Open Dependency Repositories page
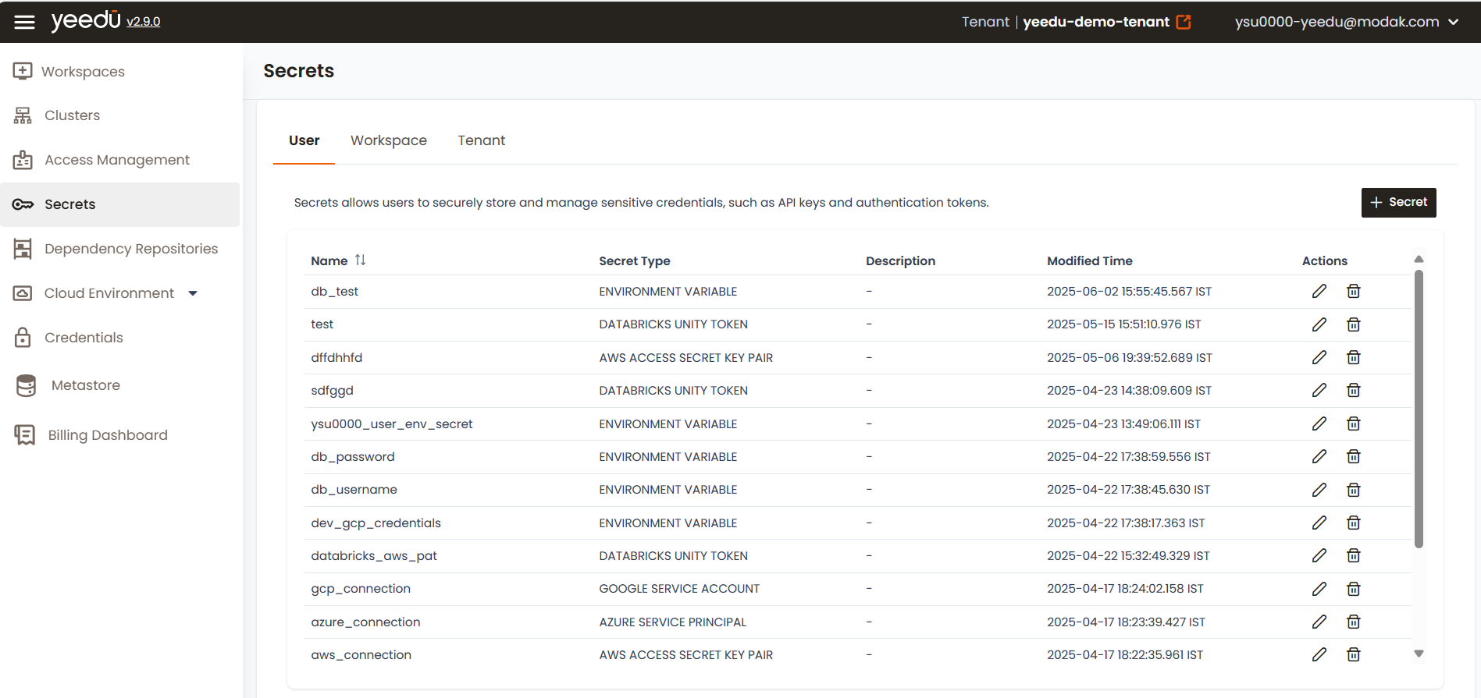The image size is (1481, 698). point(131,249)
